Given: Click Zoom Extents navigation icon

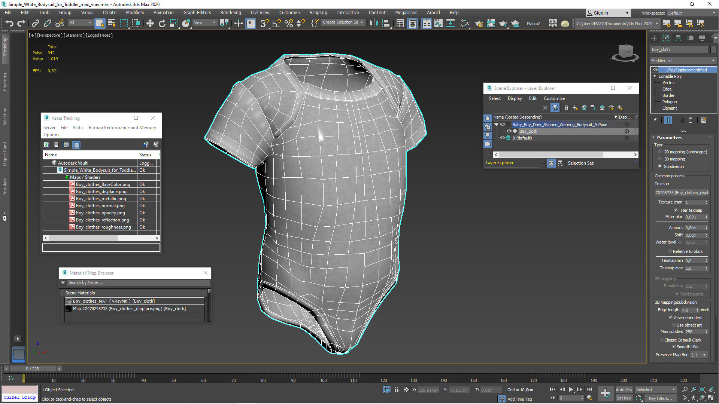Looking at the screenshot, I should pyautogui.click(x=702, y=389).
